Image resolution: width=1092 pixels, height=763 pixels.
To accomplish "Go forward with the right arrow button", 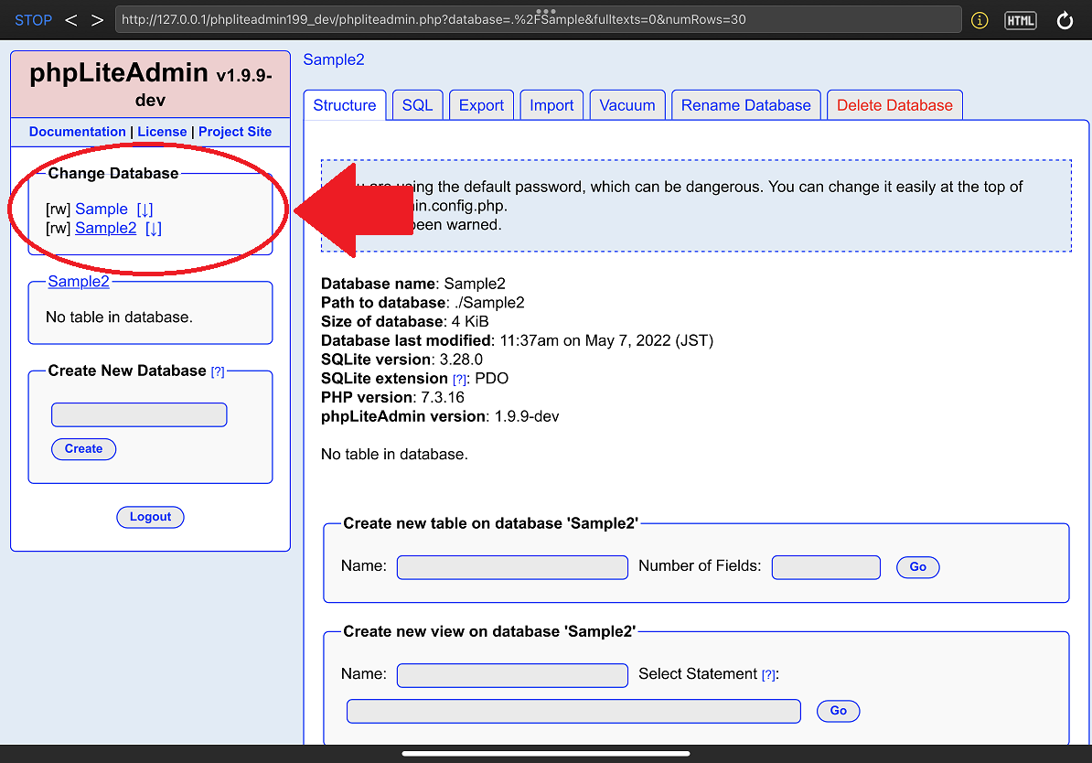I will pos(98,20).
